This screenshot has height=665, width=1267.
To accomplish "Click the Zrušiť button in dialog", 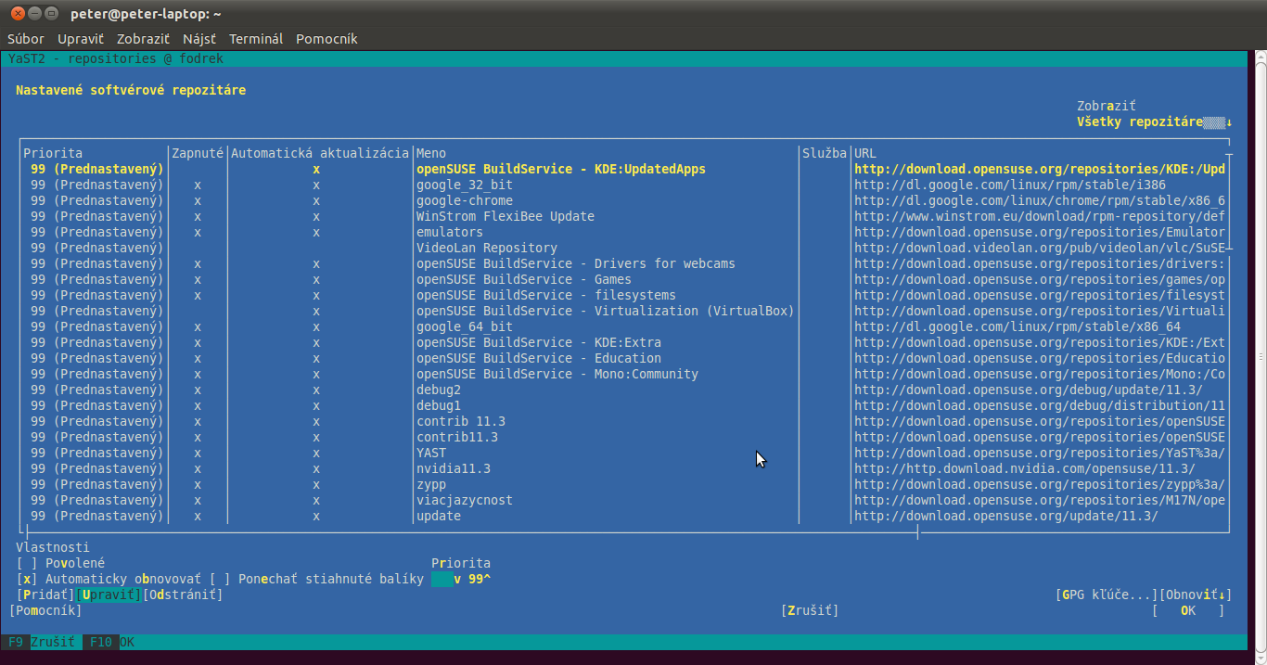I will tap(810, 610).
